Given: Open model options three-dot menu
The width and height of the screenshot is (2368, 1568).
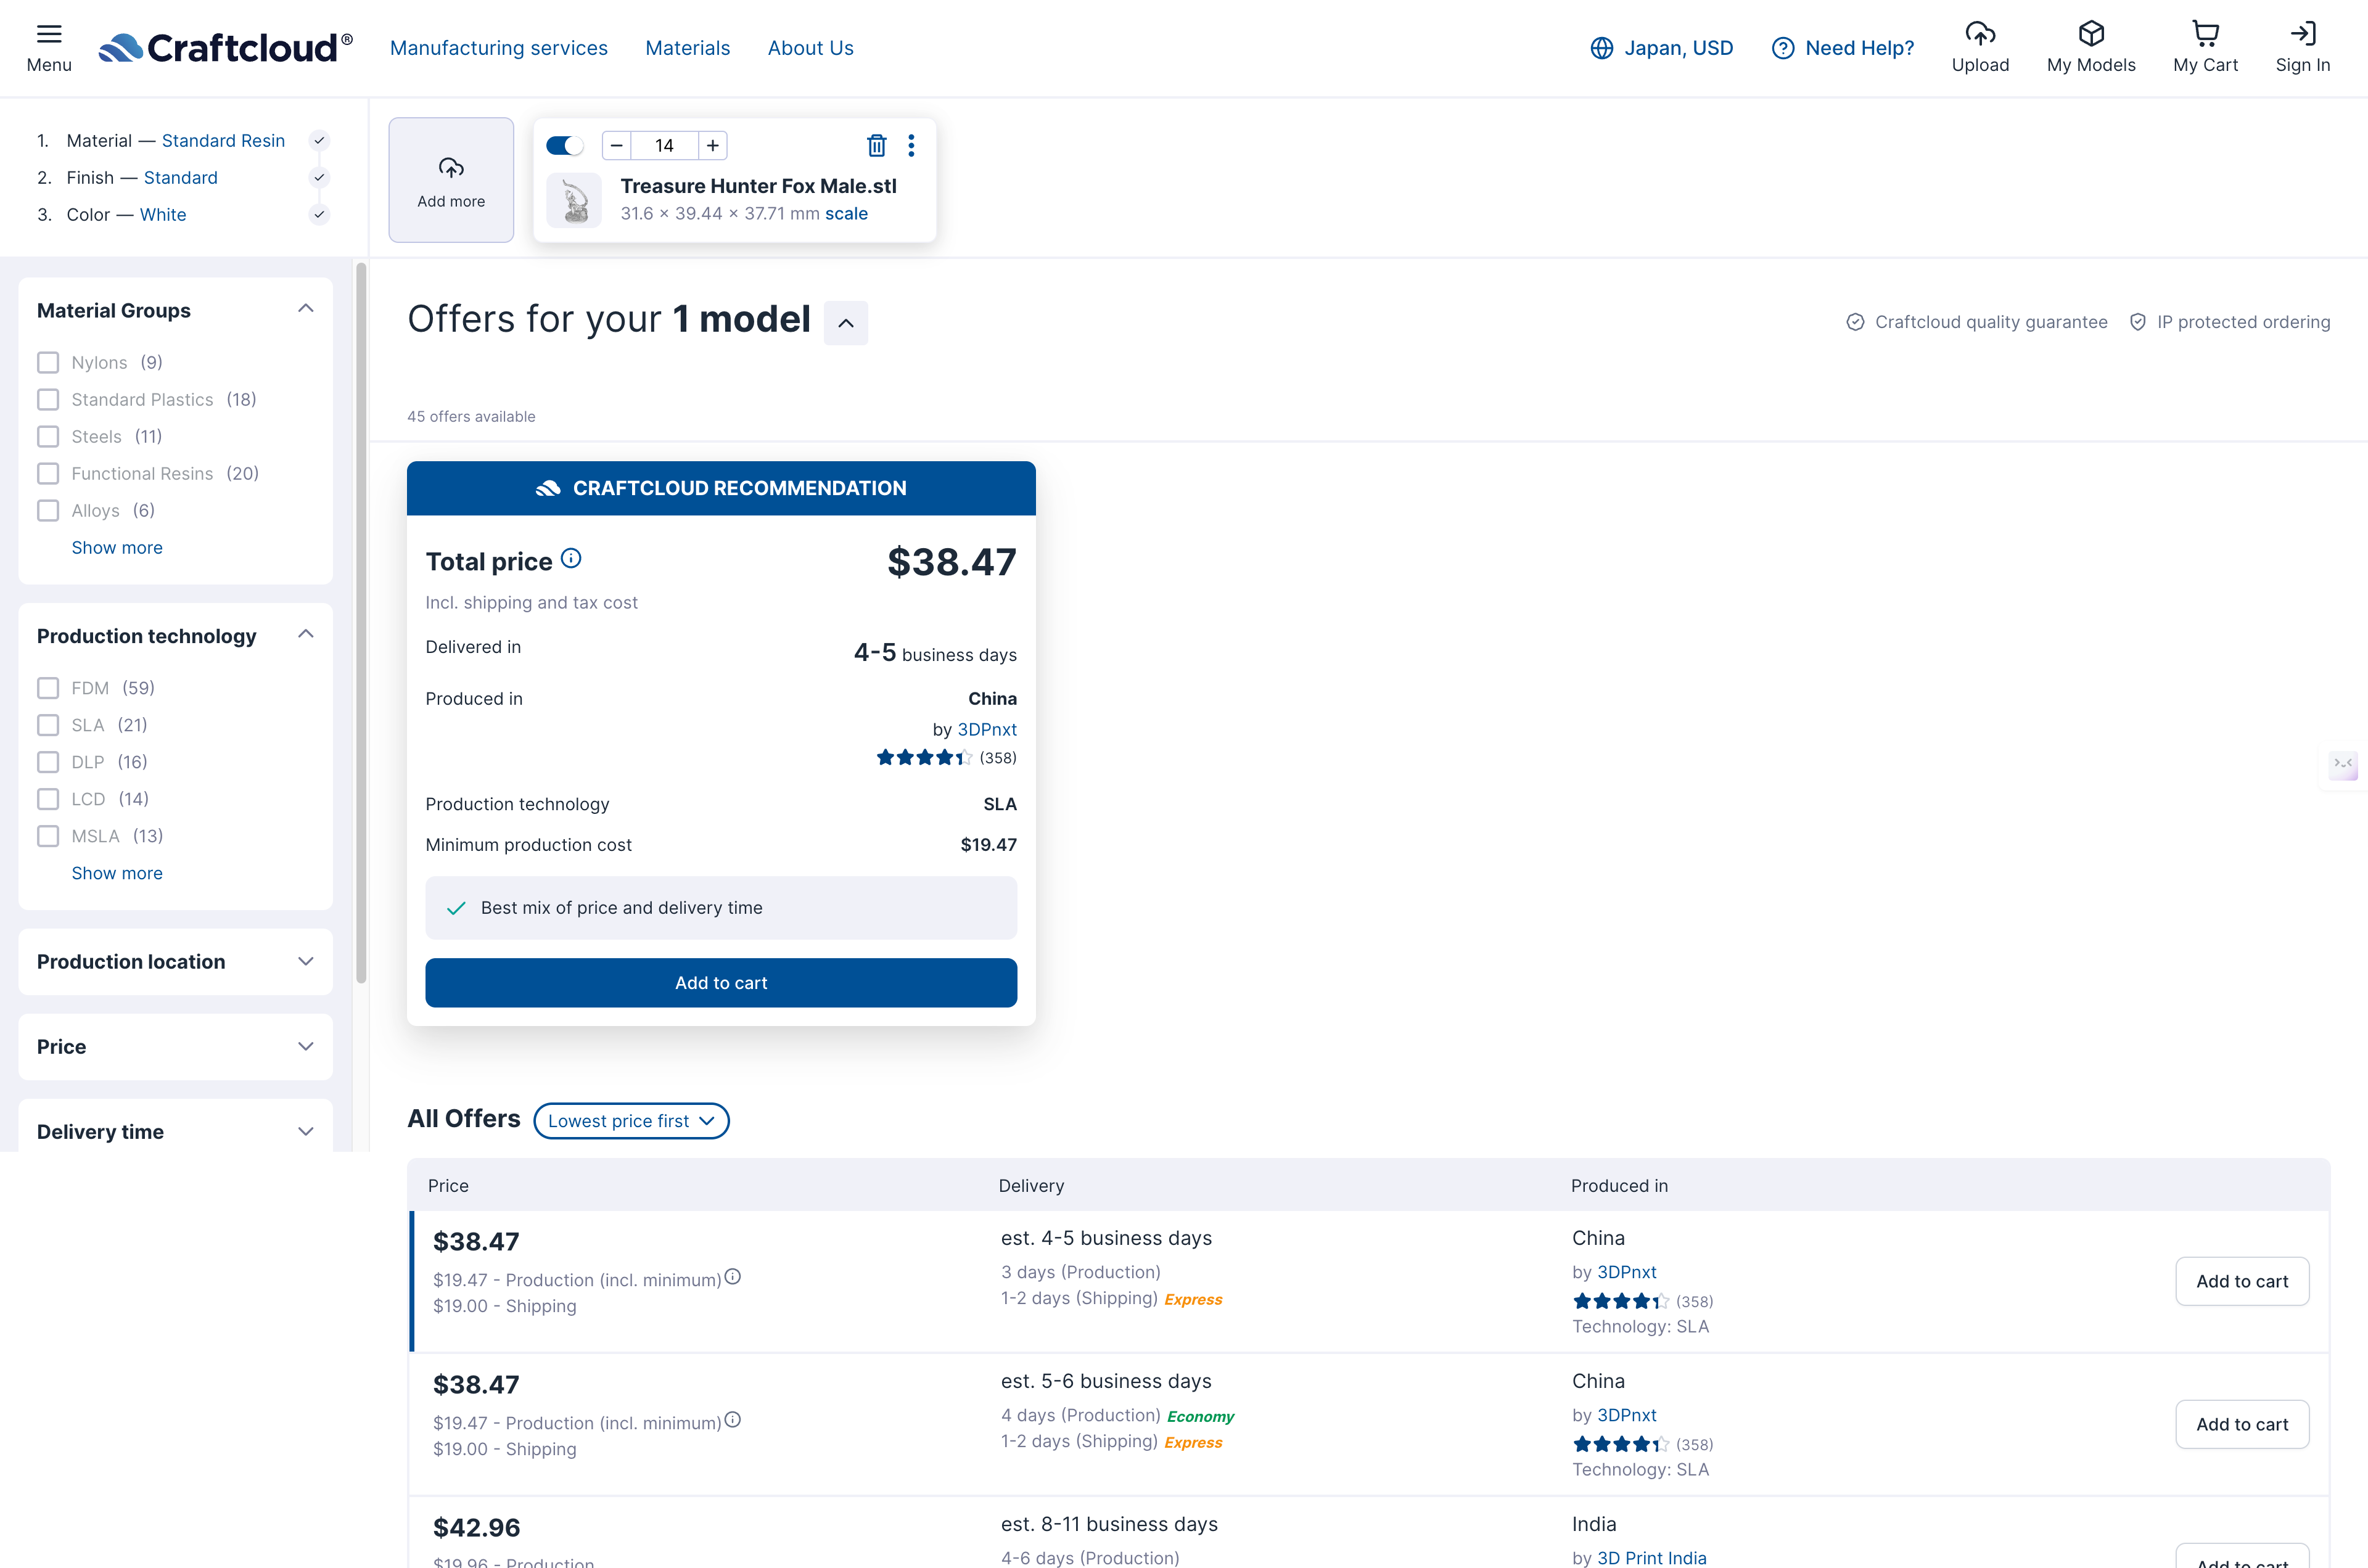Looking at the screenshot, I should [x=911, y=146].
